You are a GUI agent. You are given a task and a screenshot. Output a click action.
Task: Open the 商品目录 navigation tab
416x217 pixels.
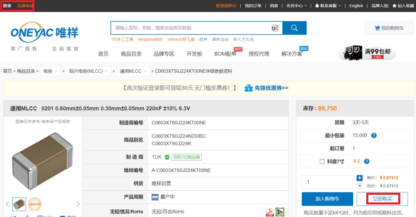click(131, 54)
